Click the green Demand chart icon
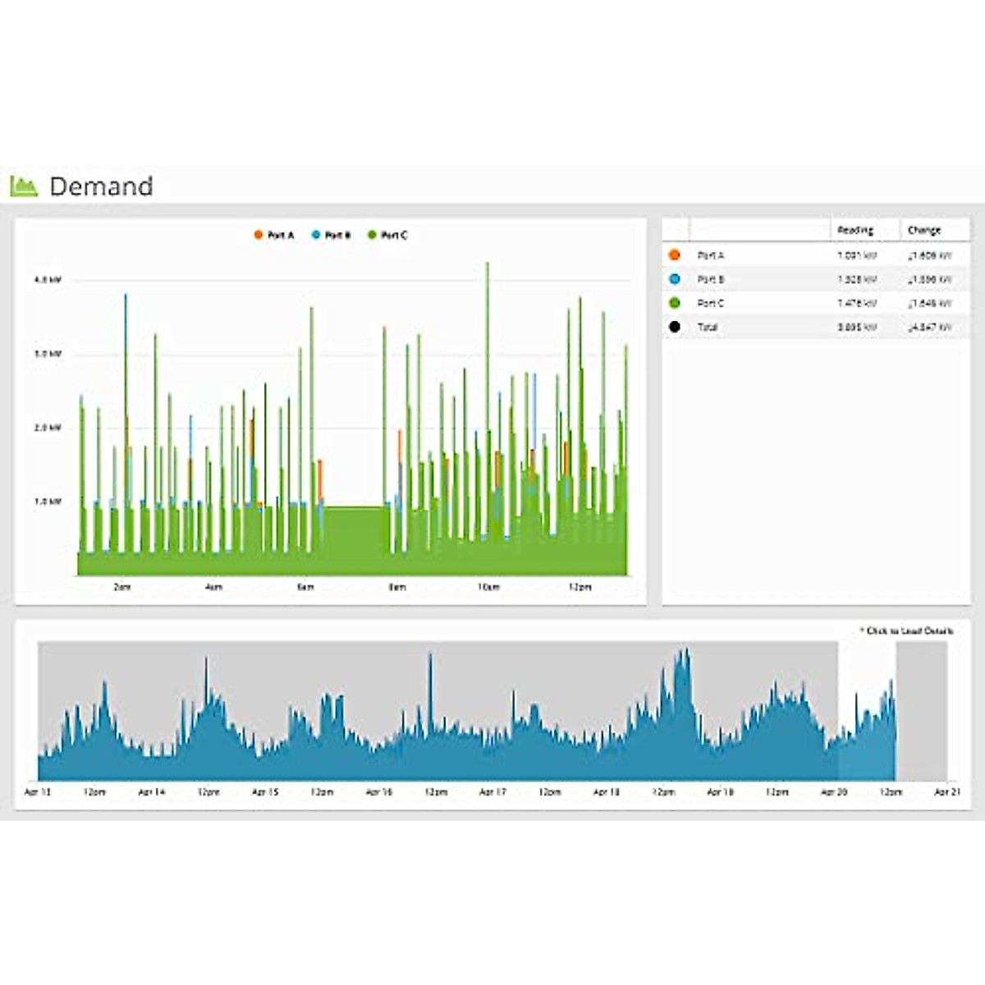This screenshot has width=985, height=985. tap(24, 186)
